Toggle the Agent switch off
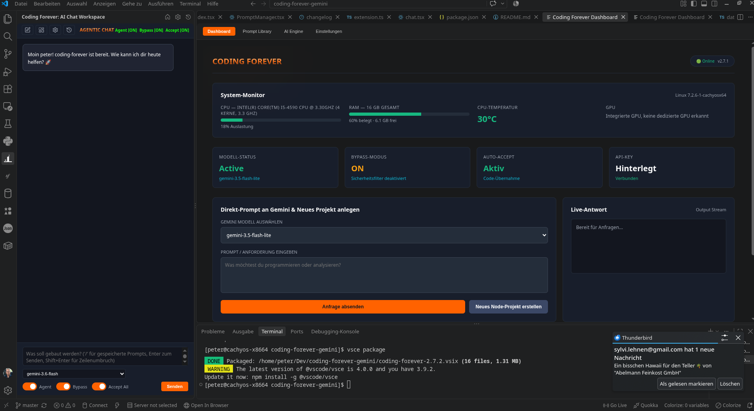 click(x=30, y=386)
